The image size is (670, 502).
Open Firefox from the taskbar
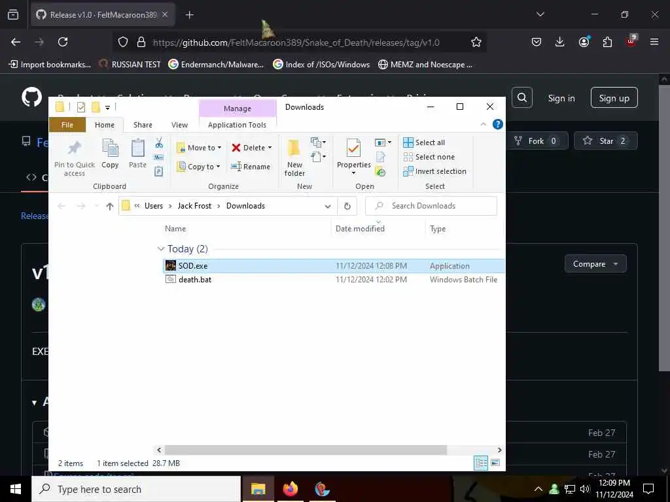click(291, 489)
